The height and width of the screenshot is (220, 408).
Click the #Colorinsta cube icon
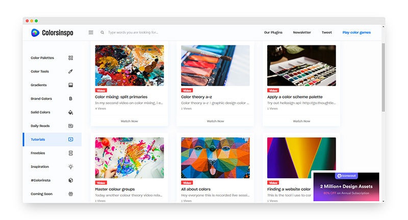tap(70, 180)
